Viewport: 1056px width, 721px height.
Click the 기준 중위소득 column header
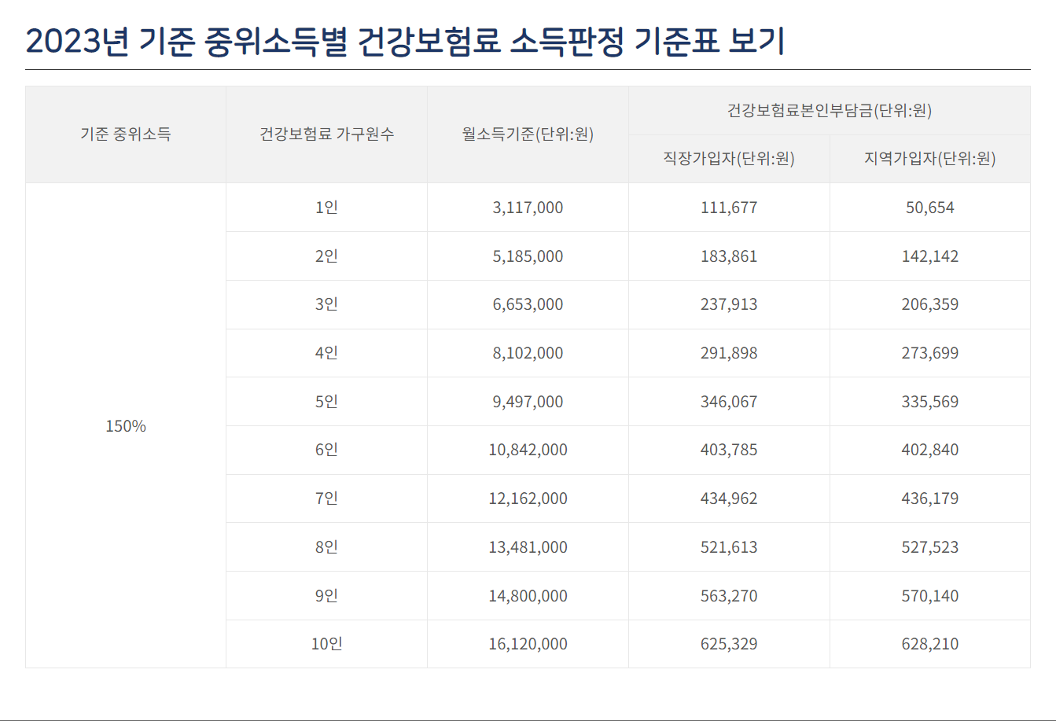[x=126, y=134]
